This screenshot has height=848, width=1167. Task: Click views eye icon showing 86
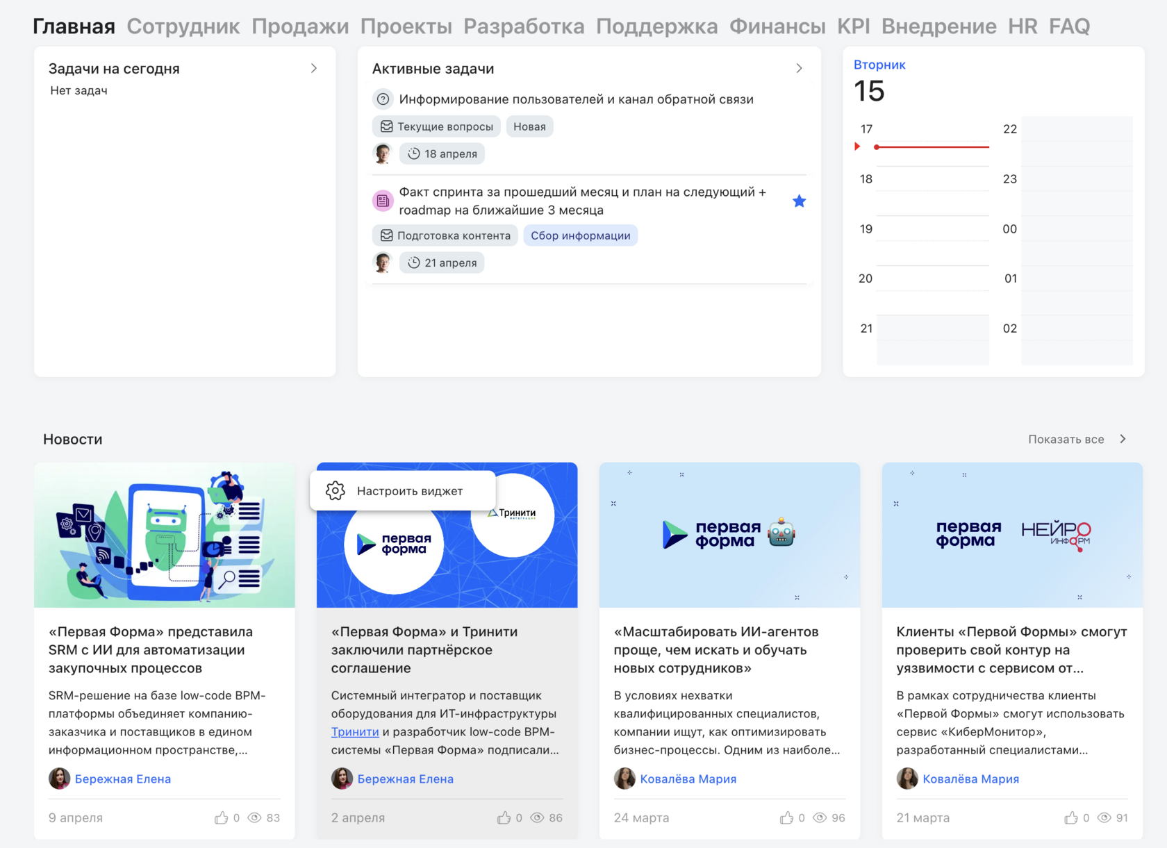(x=538, y=817)
